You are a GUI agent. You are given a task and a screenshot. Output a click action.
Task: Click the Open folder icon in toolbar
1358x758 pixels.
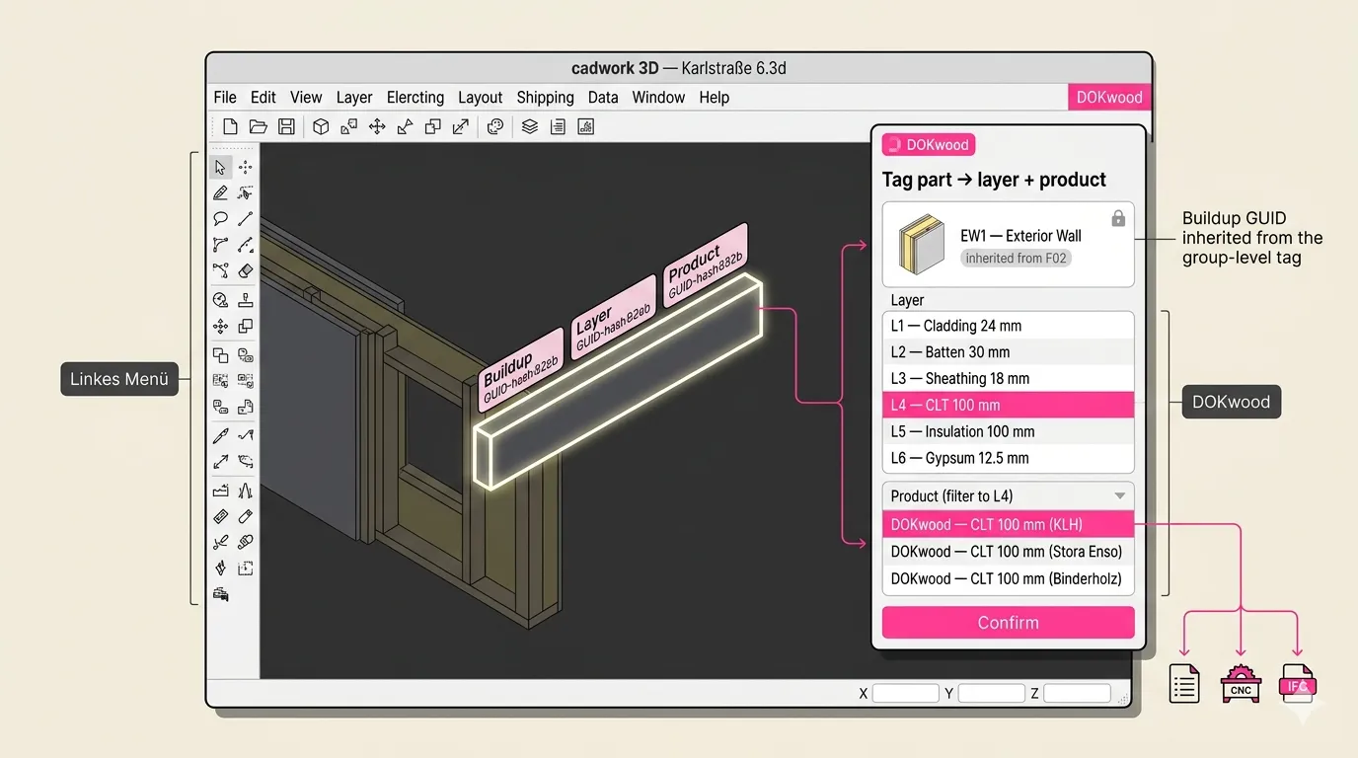[259, 126]
